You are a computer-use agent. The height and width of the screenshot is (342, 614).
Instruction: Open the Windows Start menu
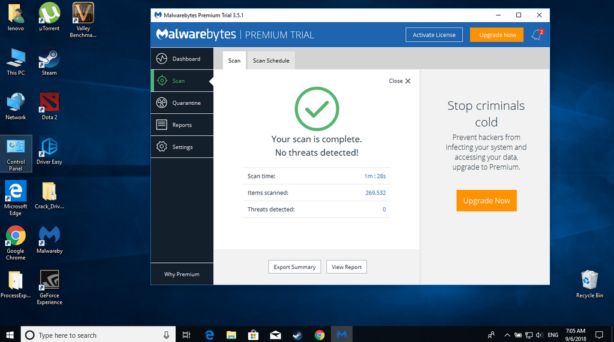10,335
